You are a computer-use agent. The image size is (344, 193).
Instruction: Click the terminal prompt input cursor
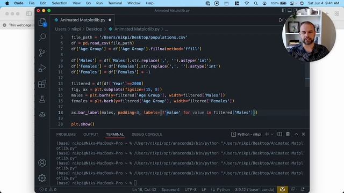point(135,183)
